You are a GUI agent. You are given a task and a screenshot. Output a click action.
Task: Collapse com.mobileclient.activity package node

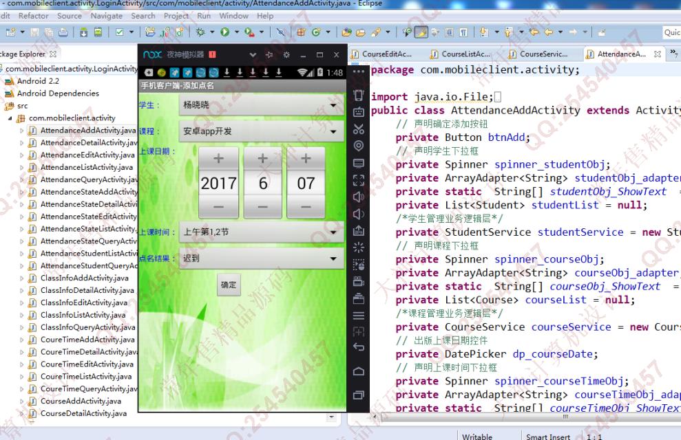click(10, 118)
